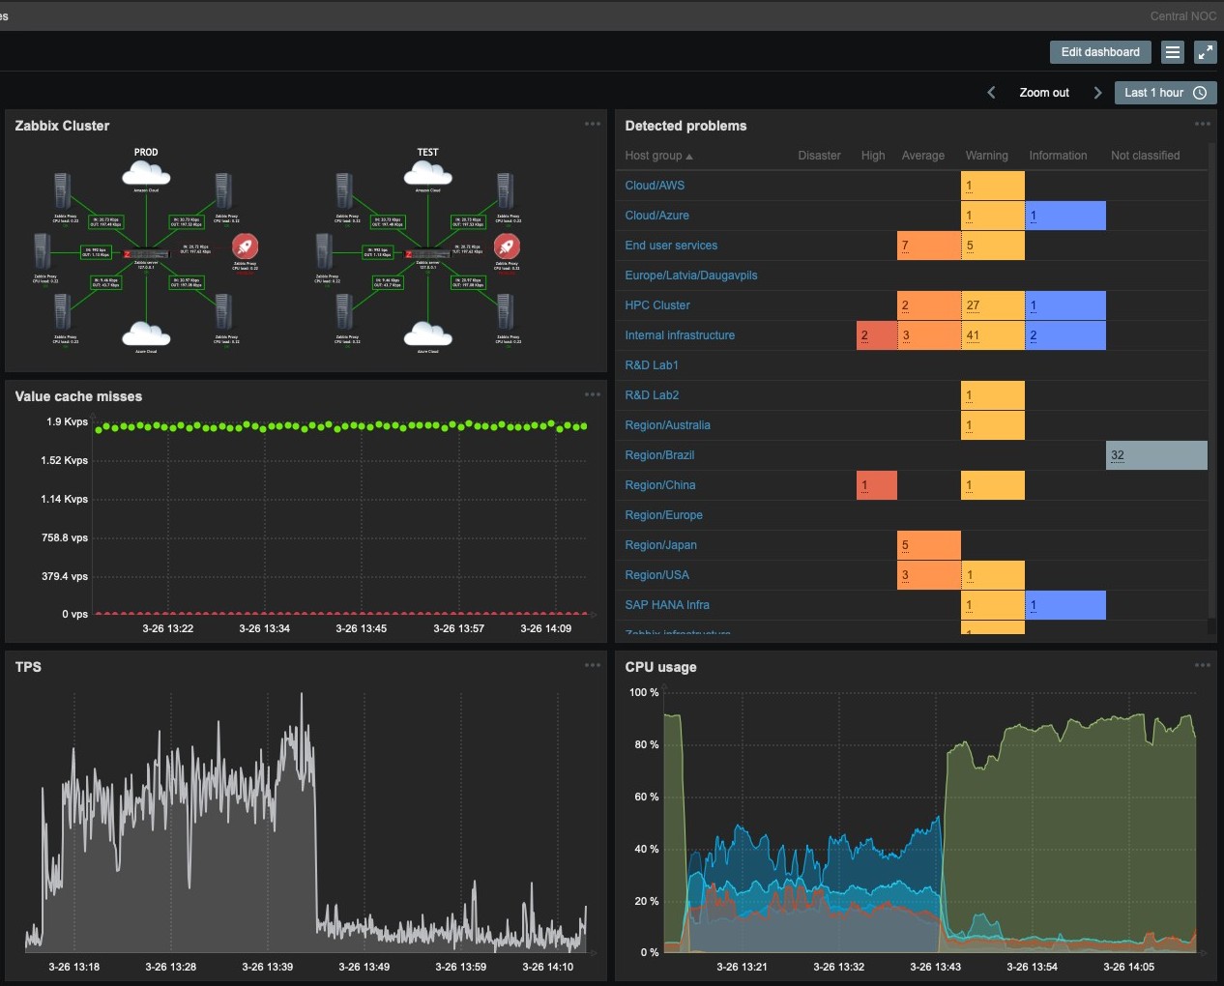1224x986 pixels.
Task: Open the dashboard hamburger menu
Action: tap(1172, 51)
